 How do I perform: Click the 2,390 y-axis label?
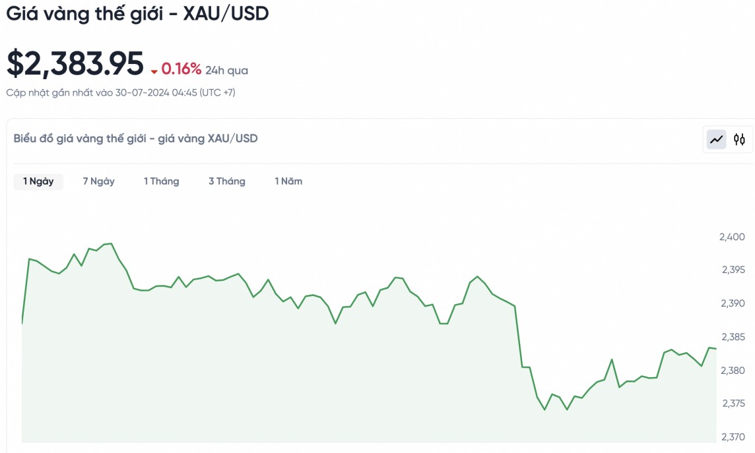[x=732, y=303]
